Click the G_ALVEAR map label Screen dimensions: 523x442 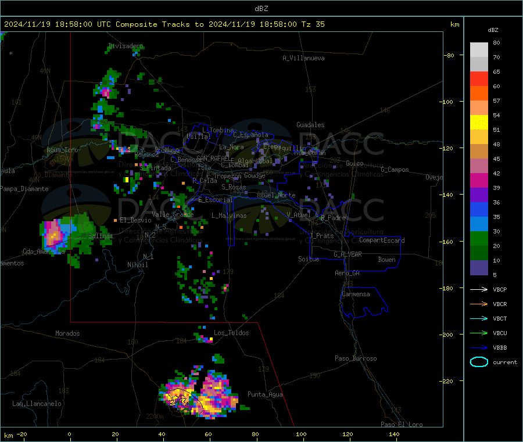point(348,254)
